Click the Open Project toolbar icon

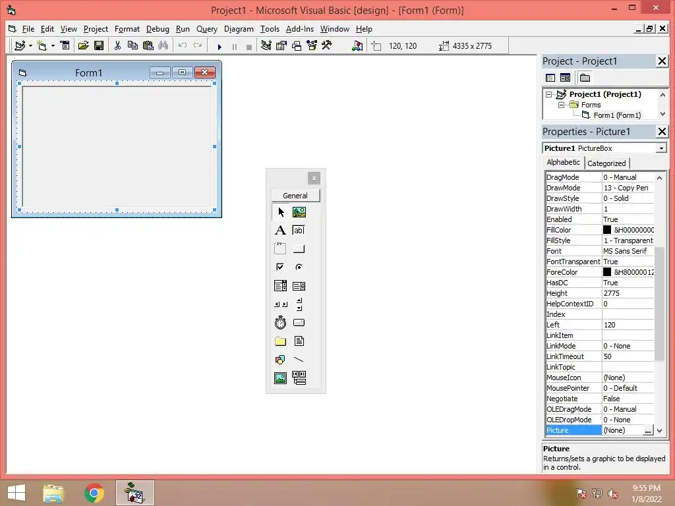(x=83, y=45)
